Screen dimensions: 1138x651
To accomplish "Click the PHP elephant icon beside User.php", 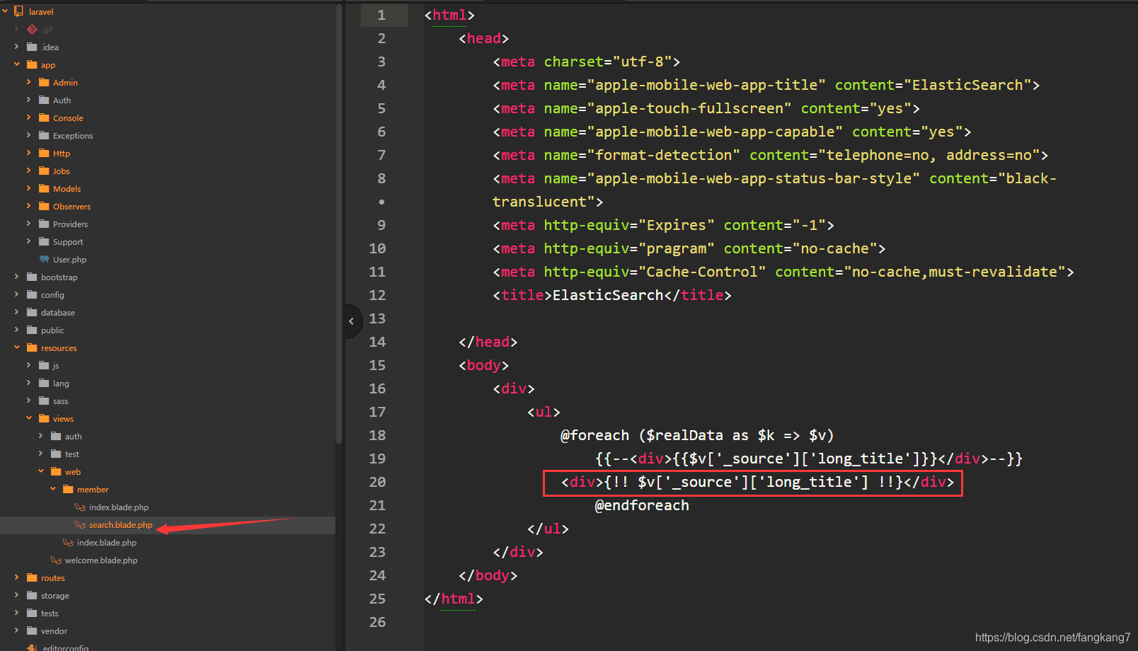I will pos(44,259).
